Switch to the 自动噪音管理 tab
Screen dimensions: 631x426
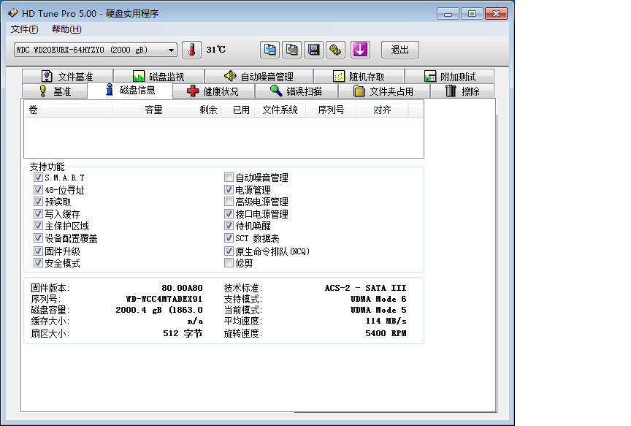pos(259,77)
